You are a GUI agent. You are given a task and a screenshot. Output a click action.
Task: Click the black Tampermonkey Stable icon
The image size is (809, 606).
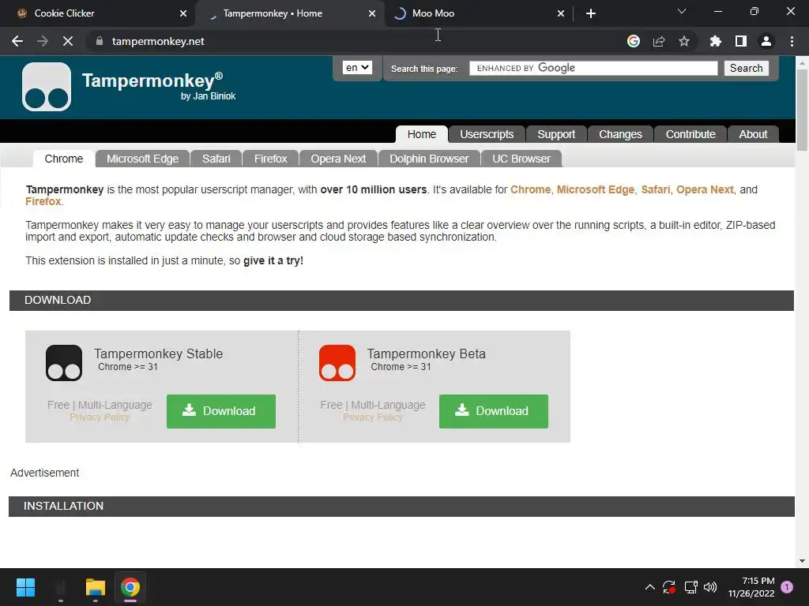click(x=64, y=363)
